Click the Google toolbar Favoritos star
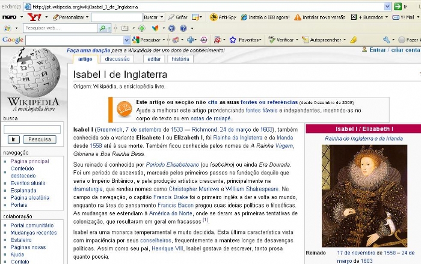Image resolution: width=421 pixels, height=264 pixels. pyautogui.click(x=233, y=40)
